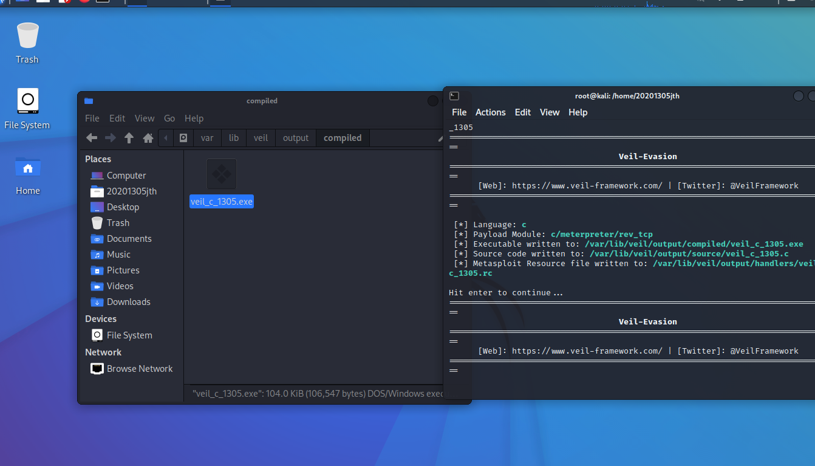Click the terminal icon in terminal titlebar
This screenshot has width=815, height=466.
click(x=454, y=95)
